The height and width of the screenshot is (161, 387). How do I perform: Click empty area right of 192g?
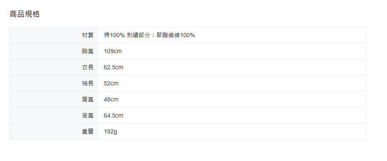[x=241, y=132]
